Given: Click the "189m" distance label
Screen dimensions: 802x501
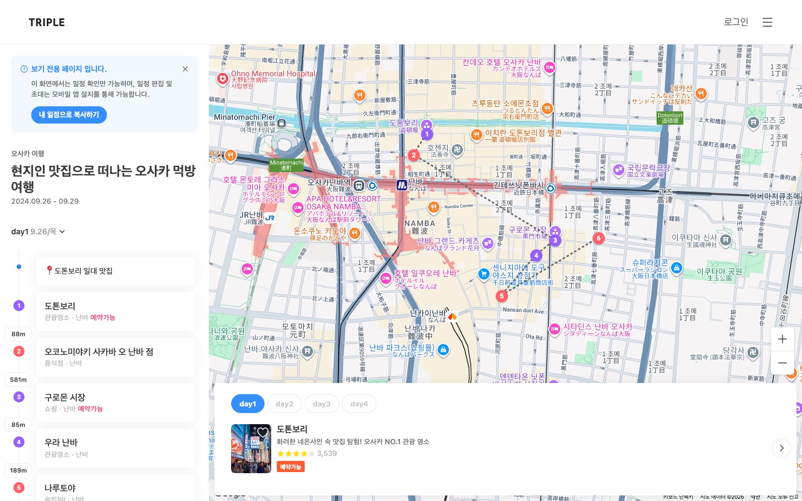Looking at the screenshot, I should [18, 470].
